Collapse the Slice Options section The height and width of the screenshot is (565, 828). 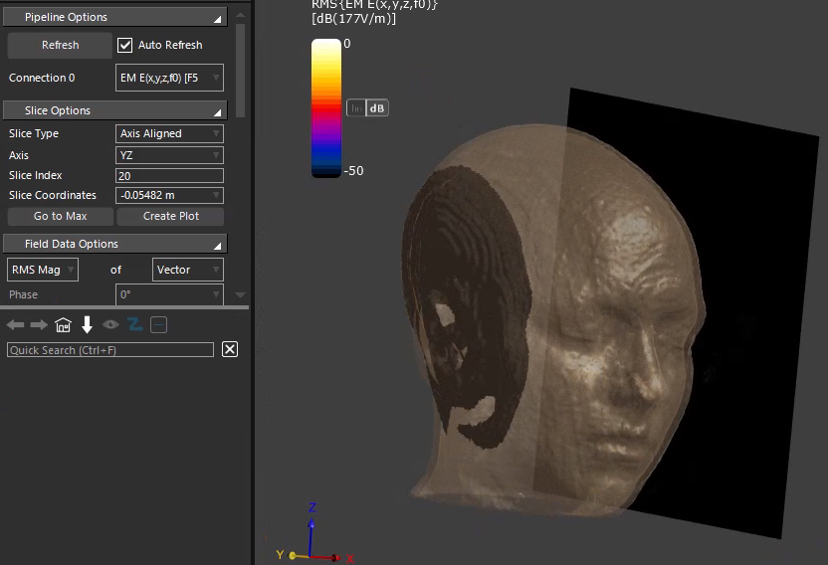pyautogui.click(x=115, y=110)
